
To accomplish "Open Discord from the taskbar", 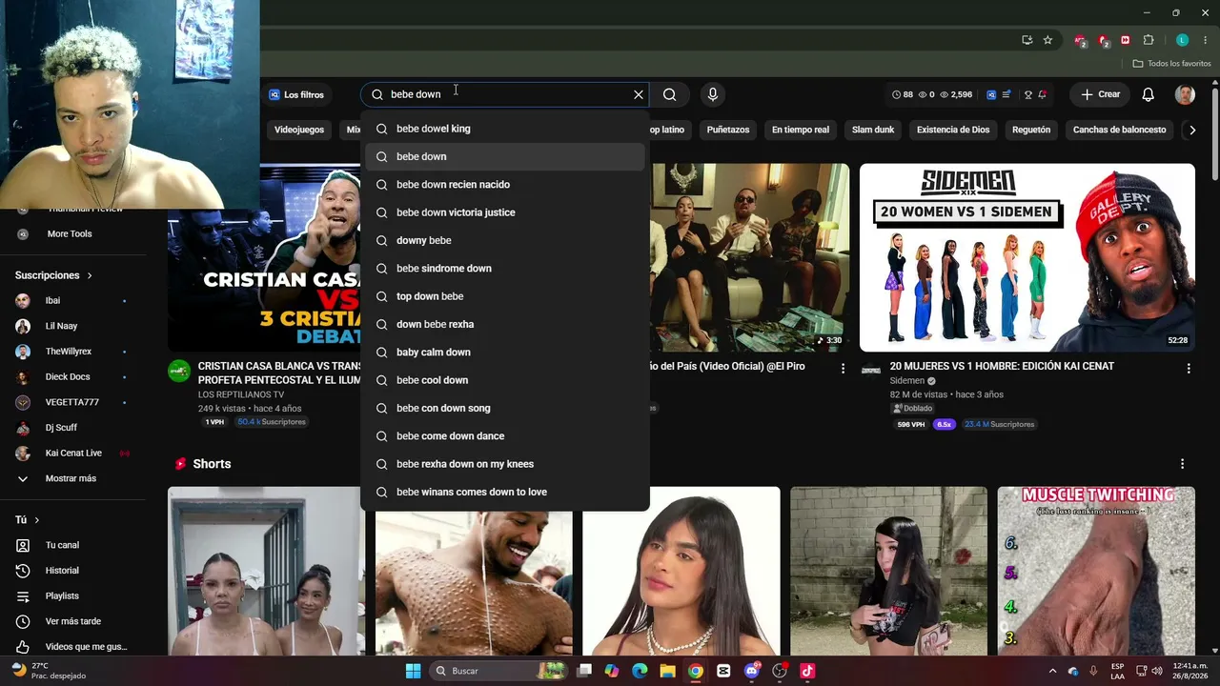I will (x=752, y=671).
